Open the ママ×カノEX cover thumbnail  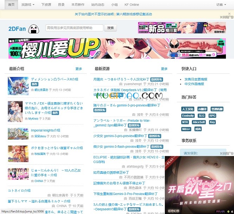[15, 111]
